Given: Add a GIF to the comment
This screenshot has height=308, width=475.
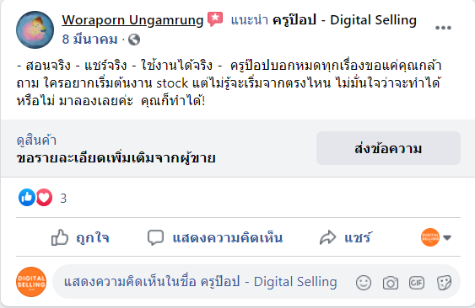Looking at the screenshot, I should [x=417, y=283].
